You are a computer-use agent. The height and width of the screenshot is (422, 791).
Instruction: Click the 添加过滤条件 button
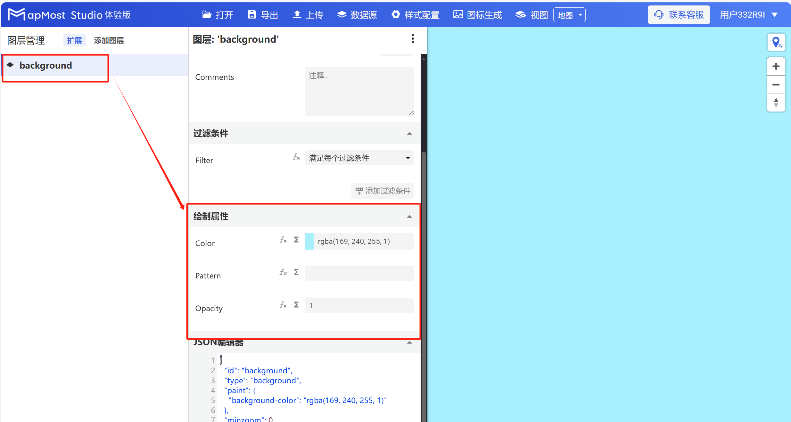tap(382, 191)
